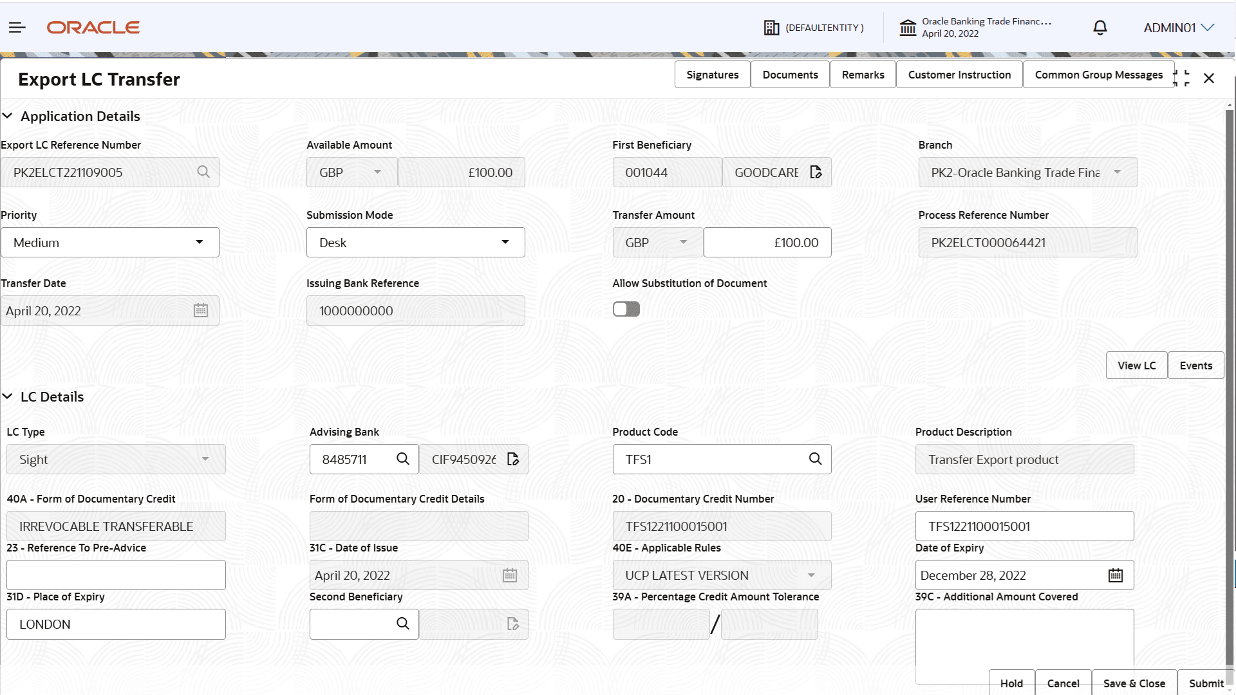Open the hamburger navigation menu
Image resolution: width=1236 pixels, height=695 pixels.
[17, 27]
